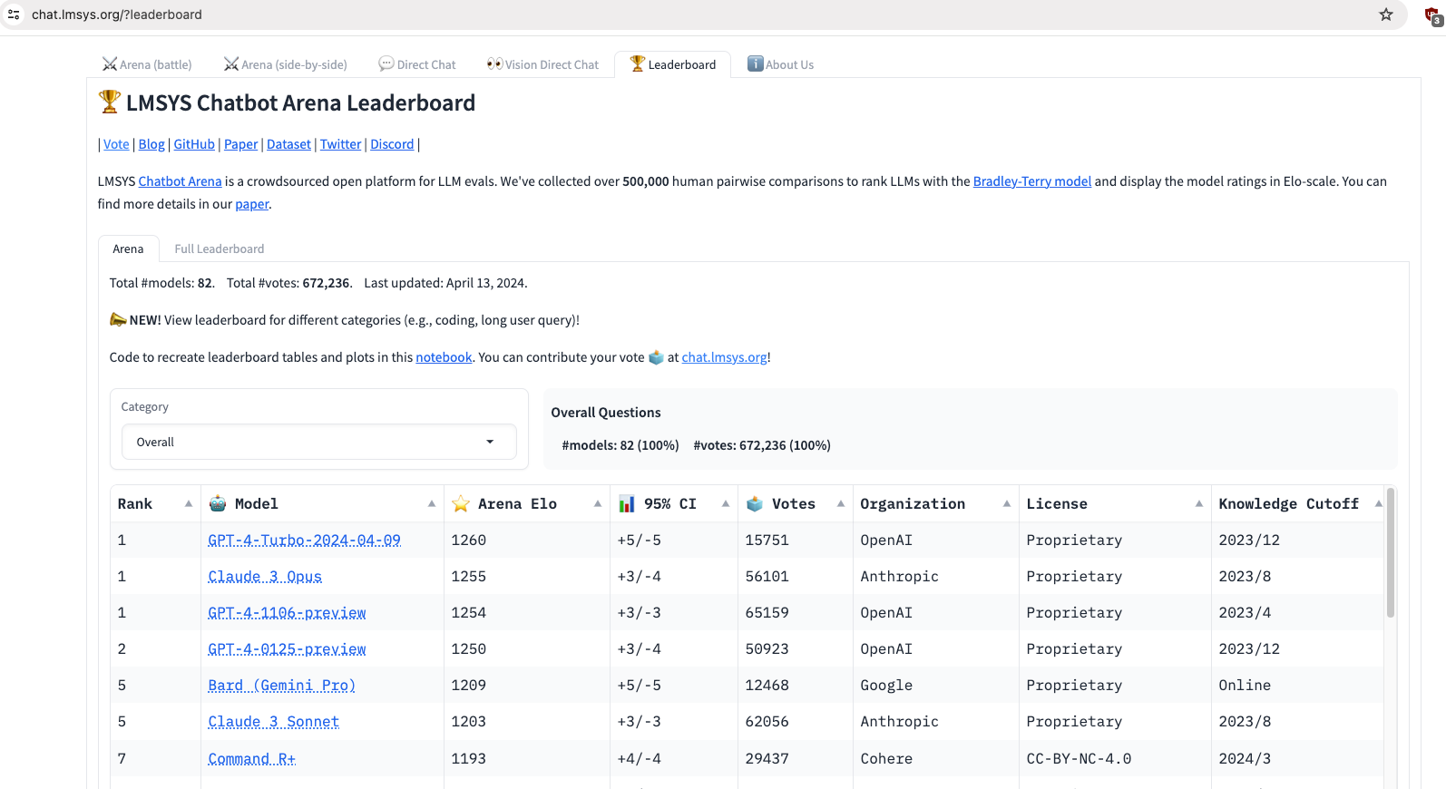The image size is (1446, 789).
Task: Go to Vision Direct Chat tab
Action: (542, 64)
